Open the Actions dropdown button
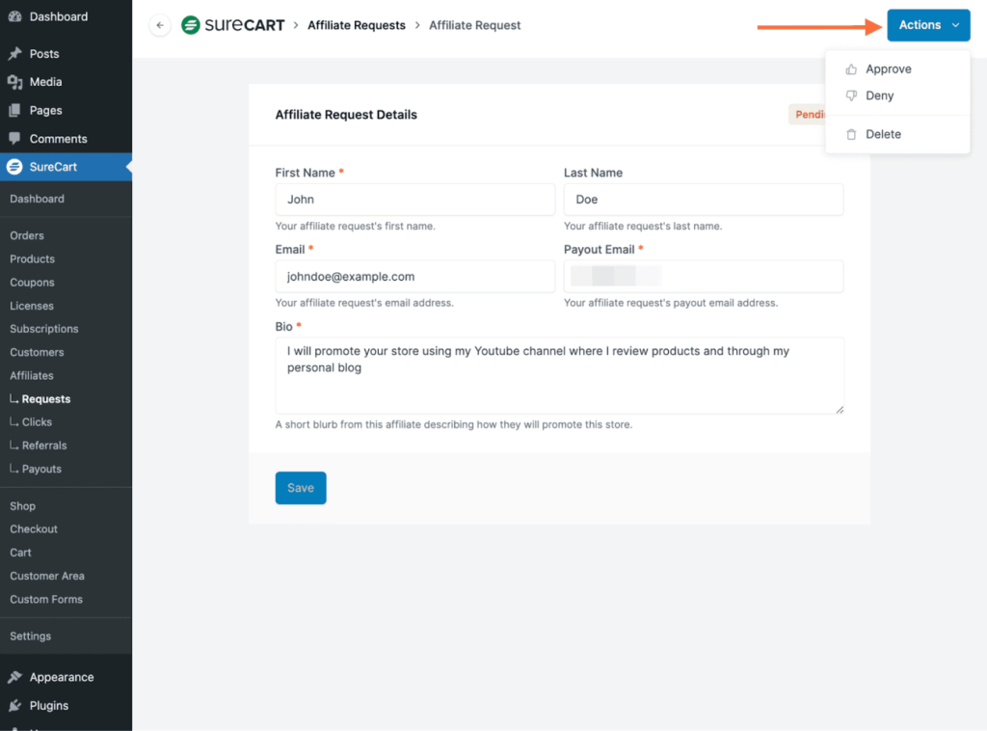Image resolution: width=987 pixels, height=731 pixels. coord(928,25)
